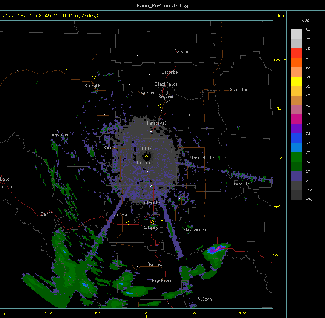Click the slate blue 10-0 dBZ swatch
Viewport: 325px width, 318px height.
tap(296, 176)
